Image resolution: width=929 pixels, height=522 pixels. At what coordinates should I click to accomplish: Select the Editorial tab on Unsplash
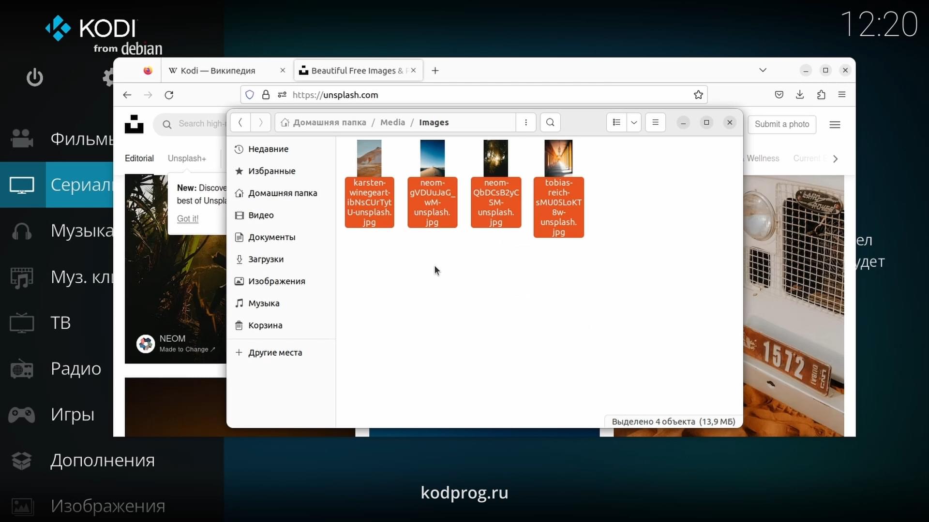tap(139, 158)
